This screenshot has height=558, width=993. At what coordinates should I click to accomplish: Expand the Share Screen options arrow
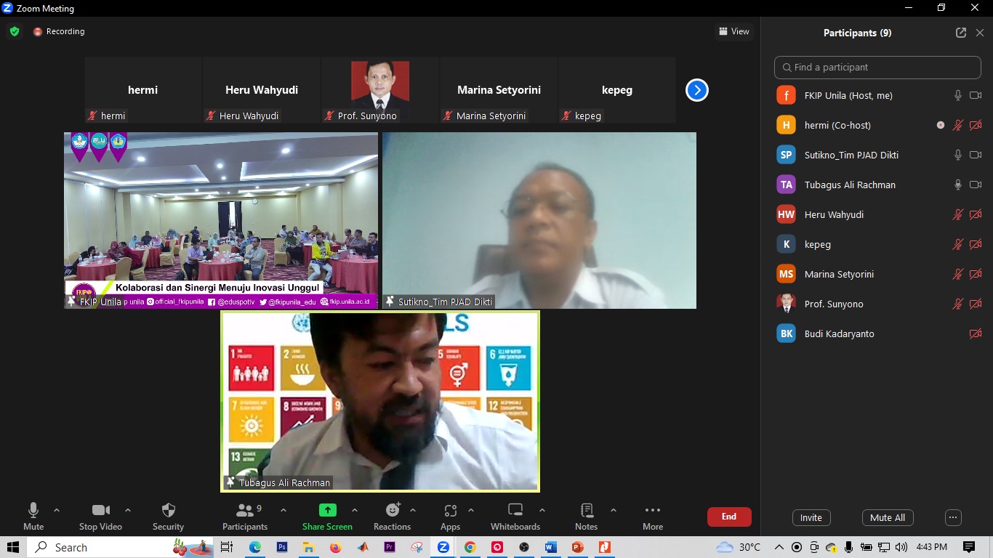(355, 510)
